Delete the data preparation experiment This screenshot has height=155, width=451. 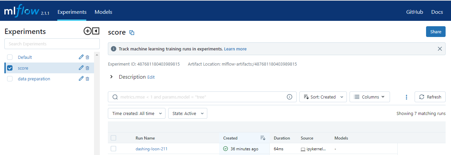coord(87,79)
